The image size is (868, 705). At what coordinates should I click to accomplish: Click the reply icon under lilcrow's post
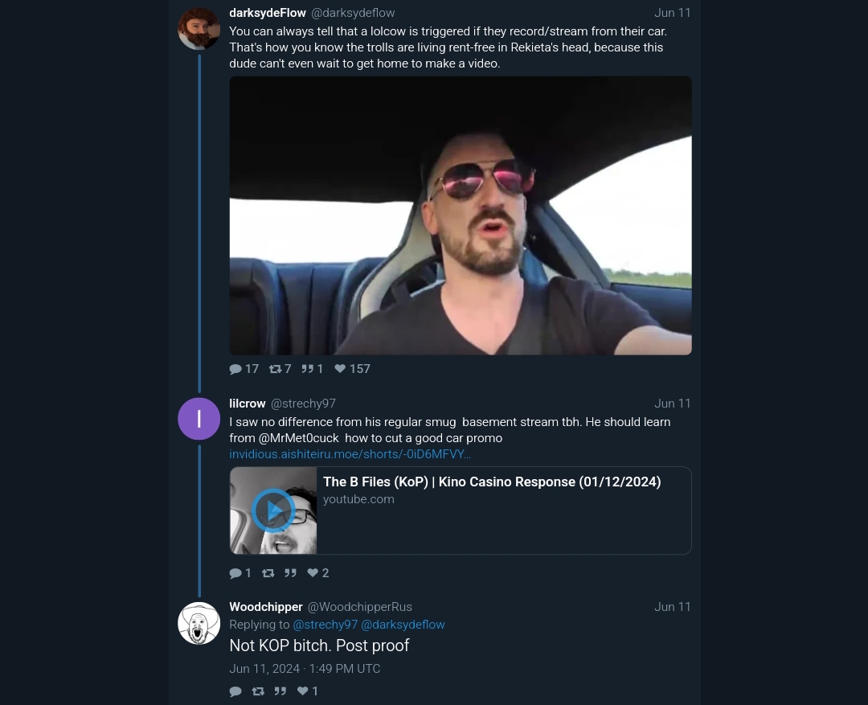pyautogui.click(x=235, y=573)
